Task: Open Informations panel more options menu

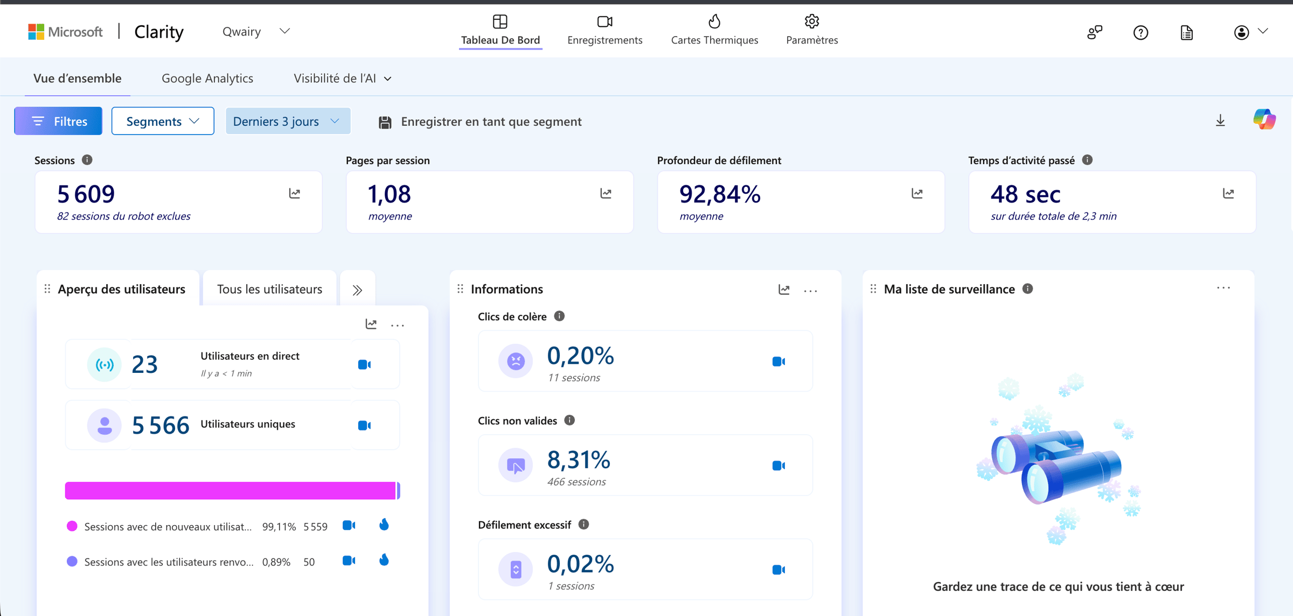Action: (810, 291)
